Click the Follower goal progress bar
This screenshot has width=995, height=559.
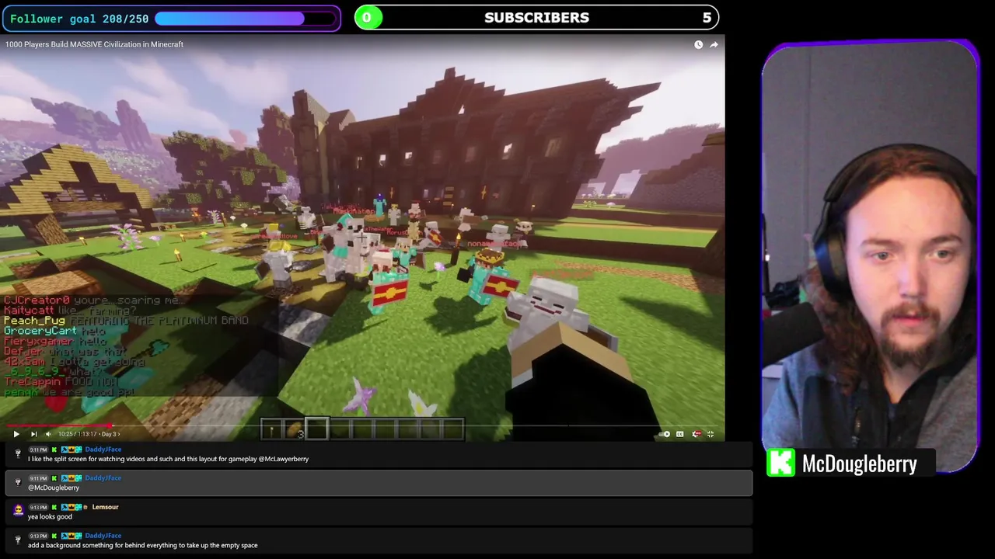coord(245,18)
